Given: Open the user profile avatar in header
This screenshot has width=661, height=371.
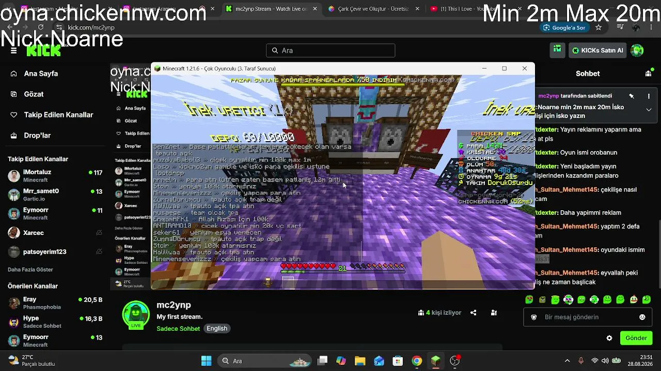Looking at the screenshot, I should (637, 50).
